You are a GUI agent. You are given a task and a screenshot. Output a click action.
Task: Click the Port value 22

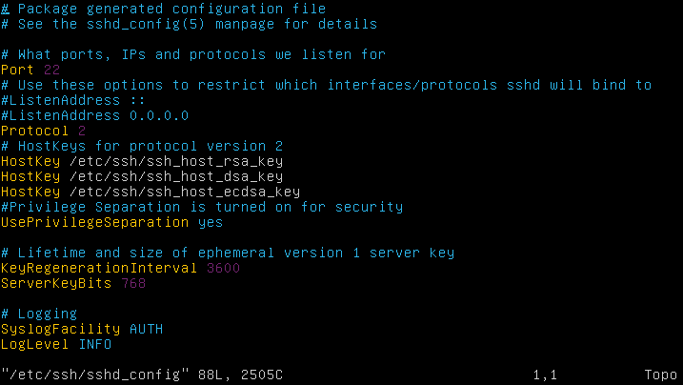tap(51, 70)
